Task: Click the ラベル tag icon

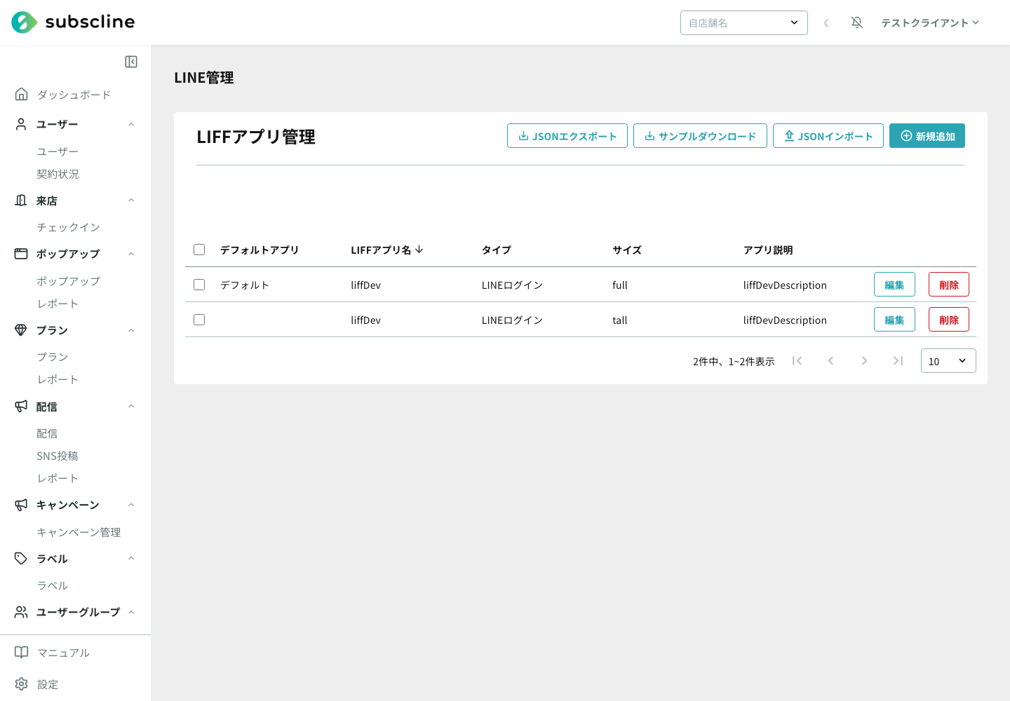Action: point(22,559)
